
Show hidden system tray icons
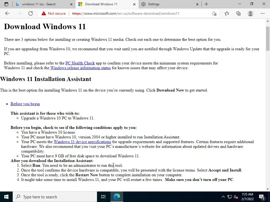click(223, 197)
